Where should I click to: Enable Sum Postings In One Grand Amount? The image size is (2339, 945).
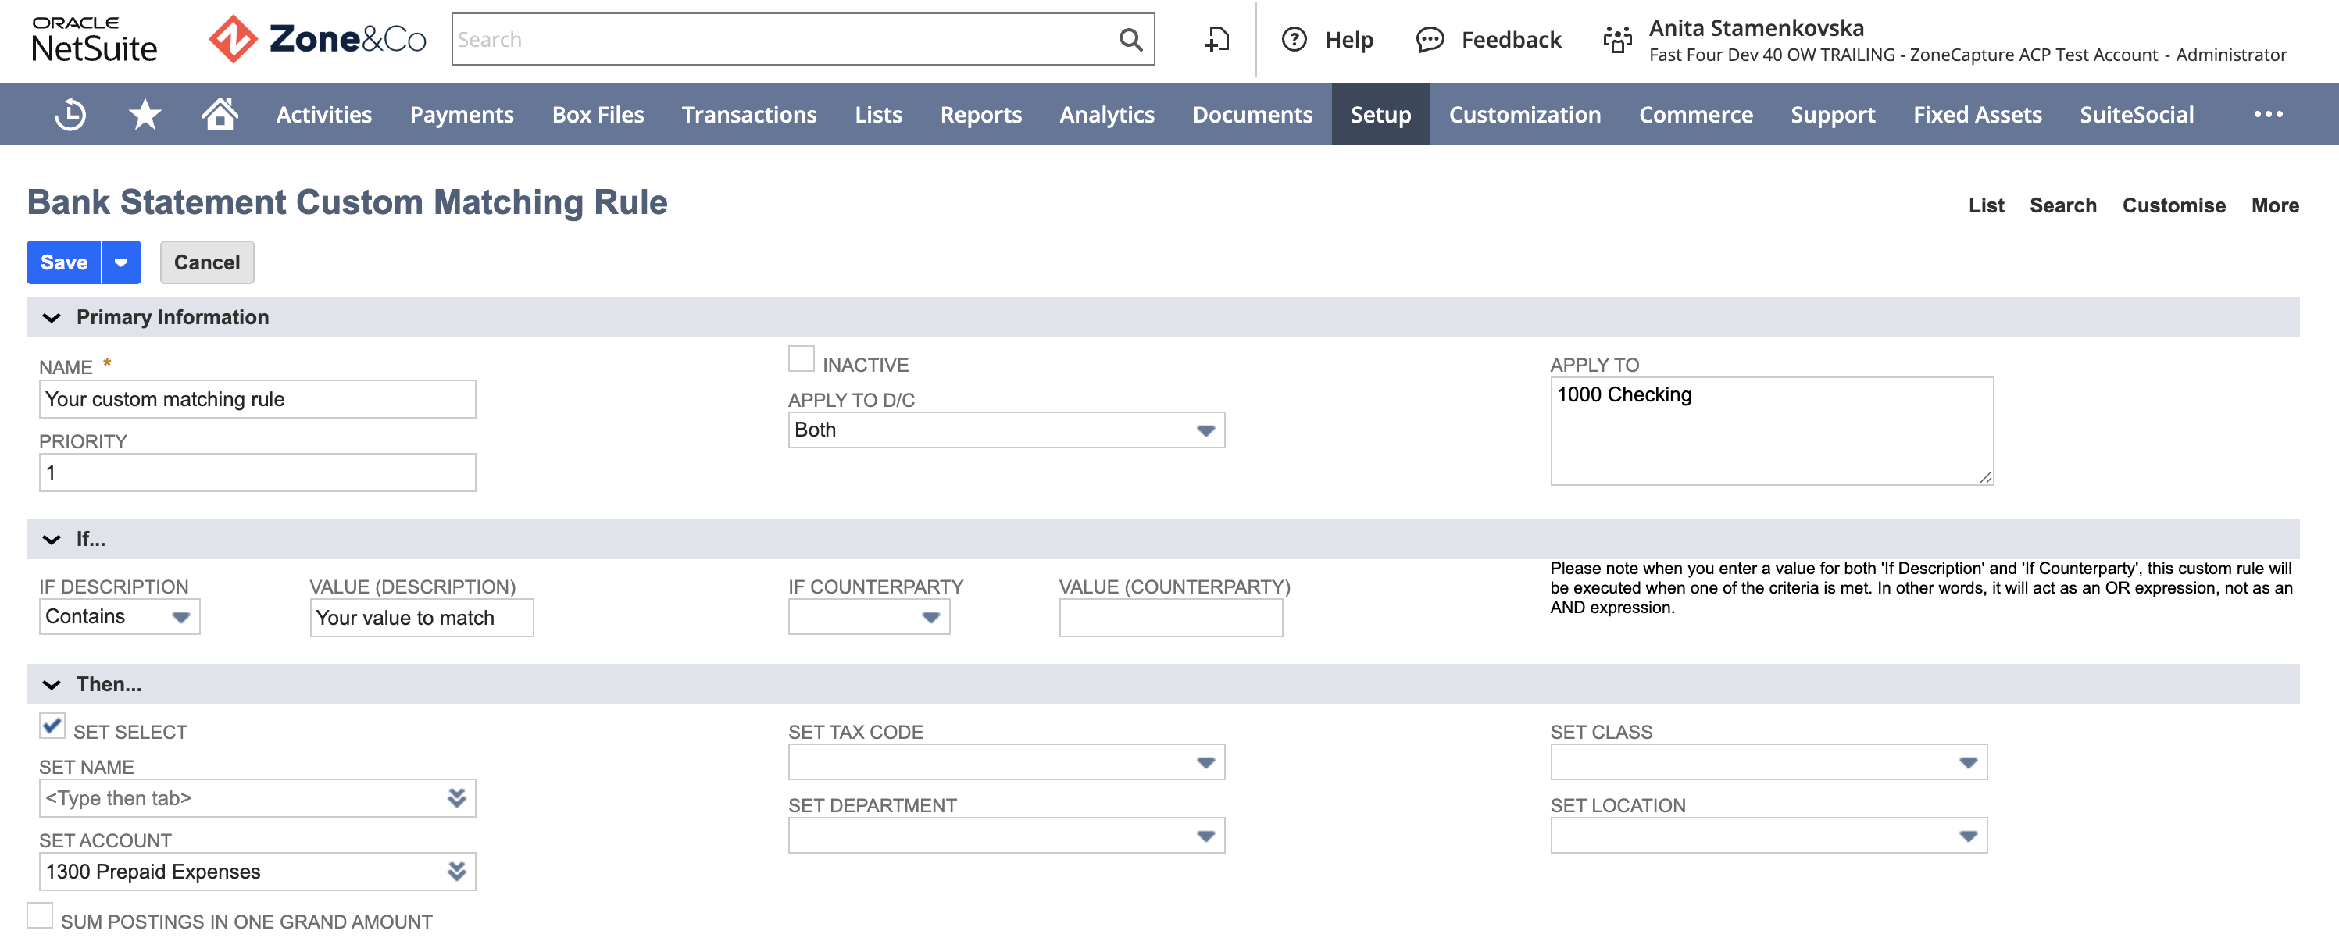(40, 915)
